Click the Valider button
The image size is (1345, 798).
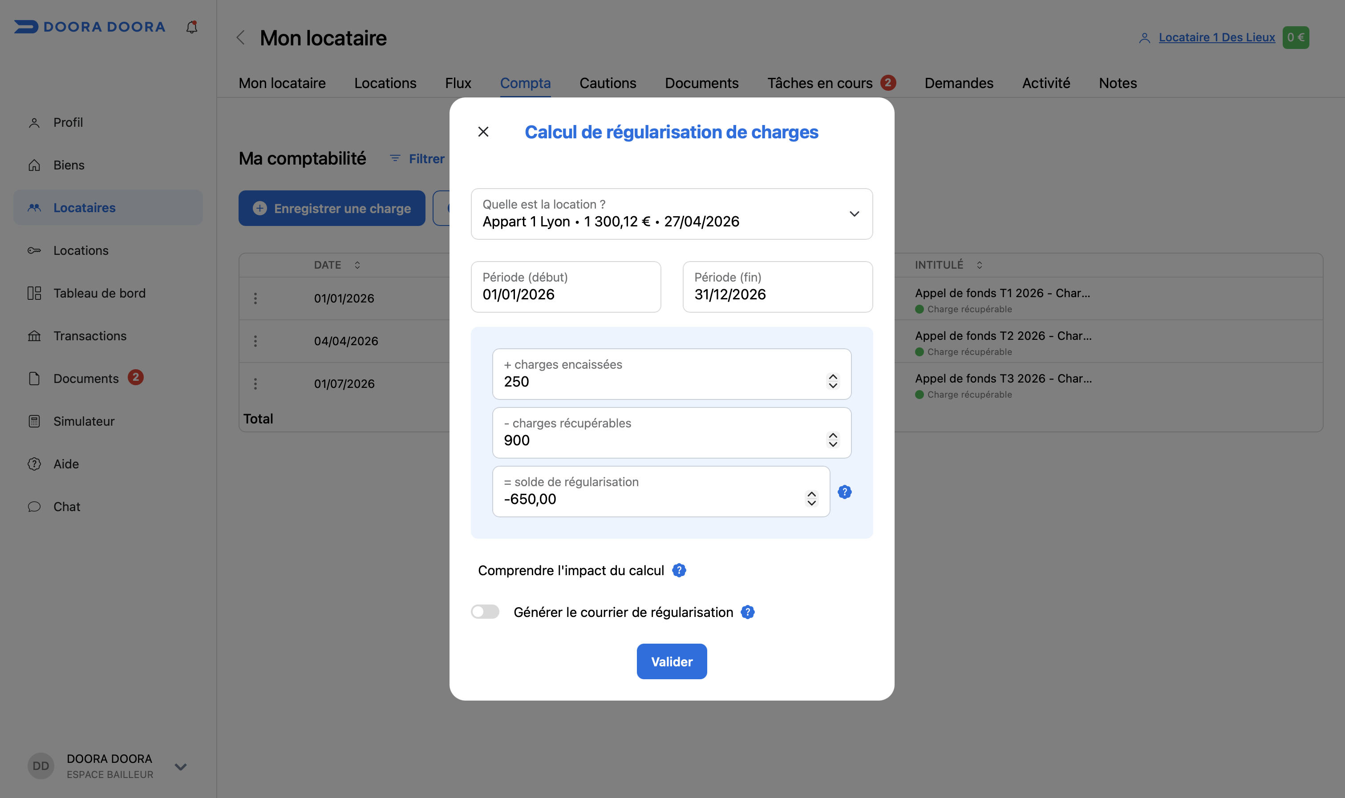672,661
